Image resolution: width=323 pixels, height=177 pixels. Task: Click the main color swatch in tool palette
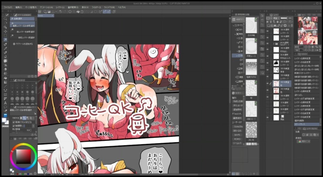tap(4, 120)
